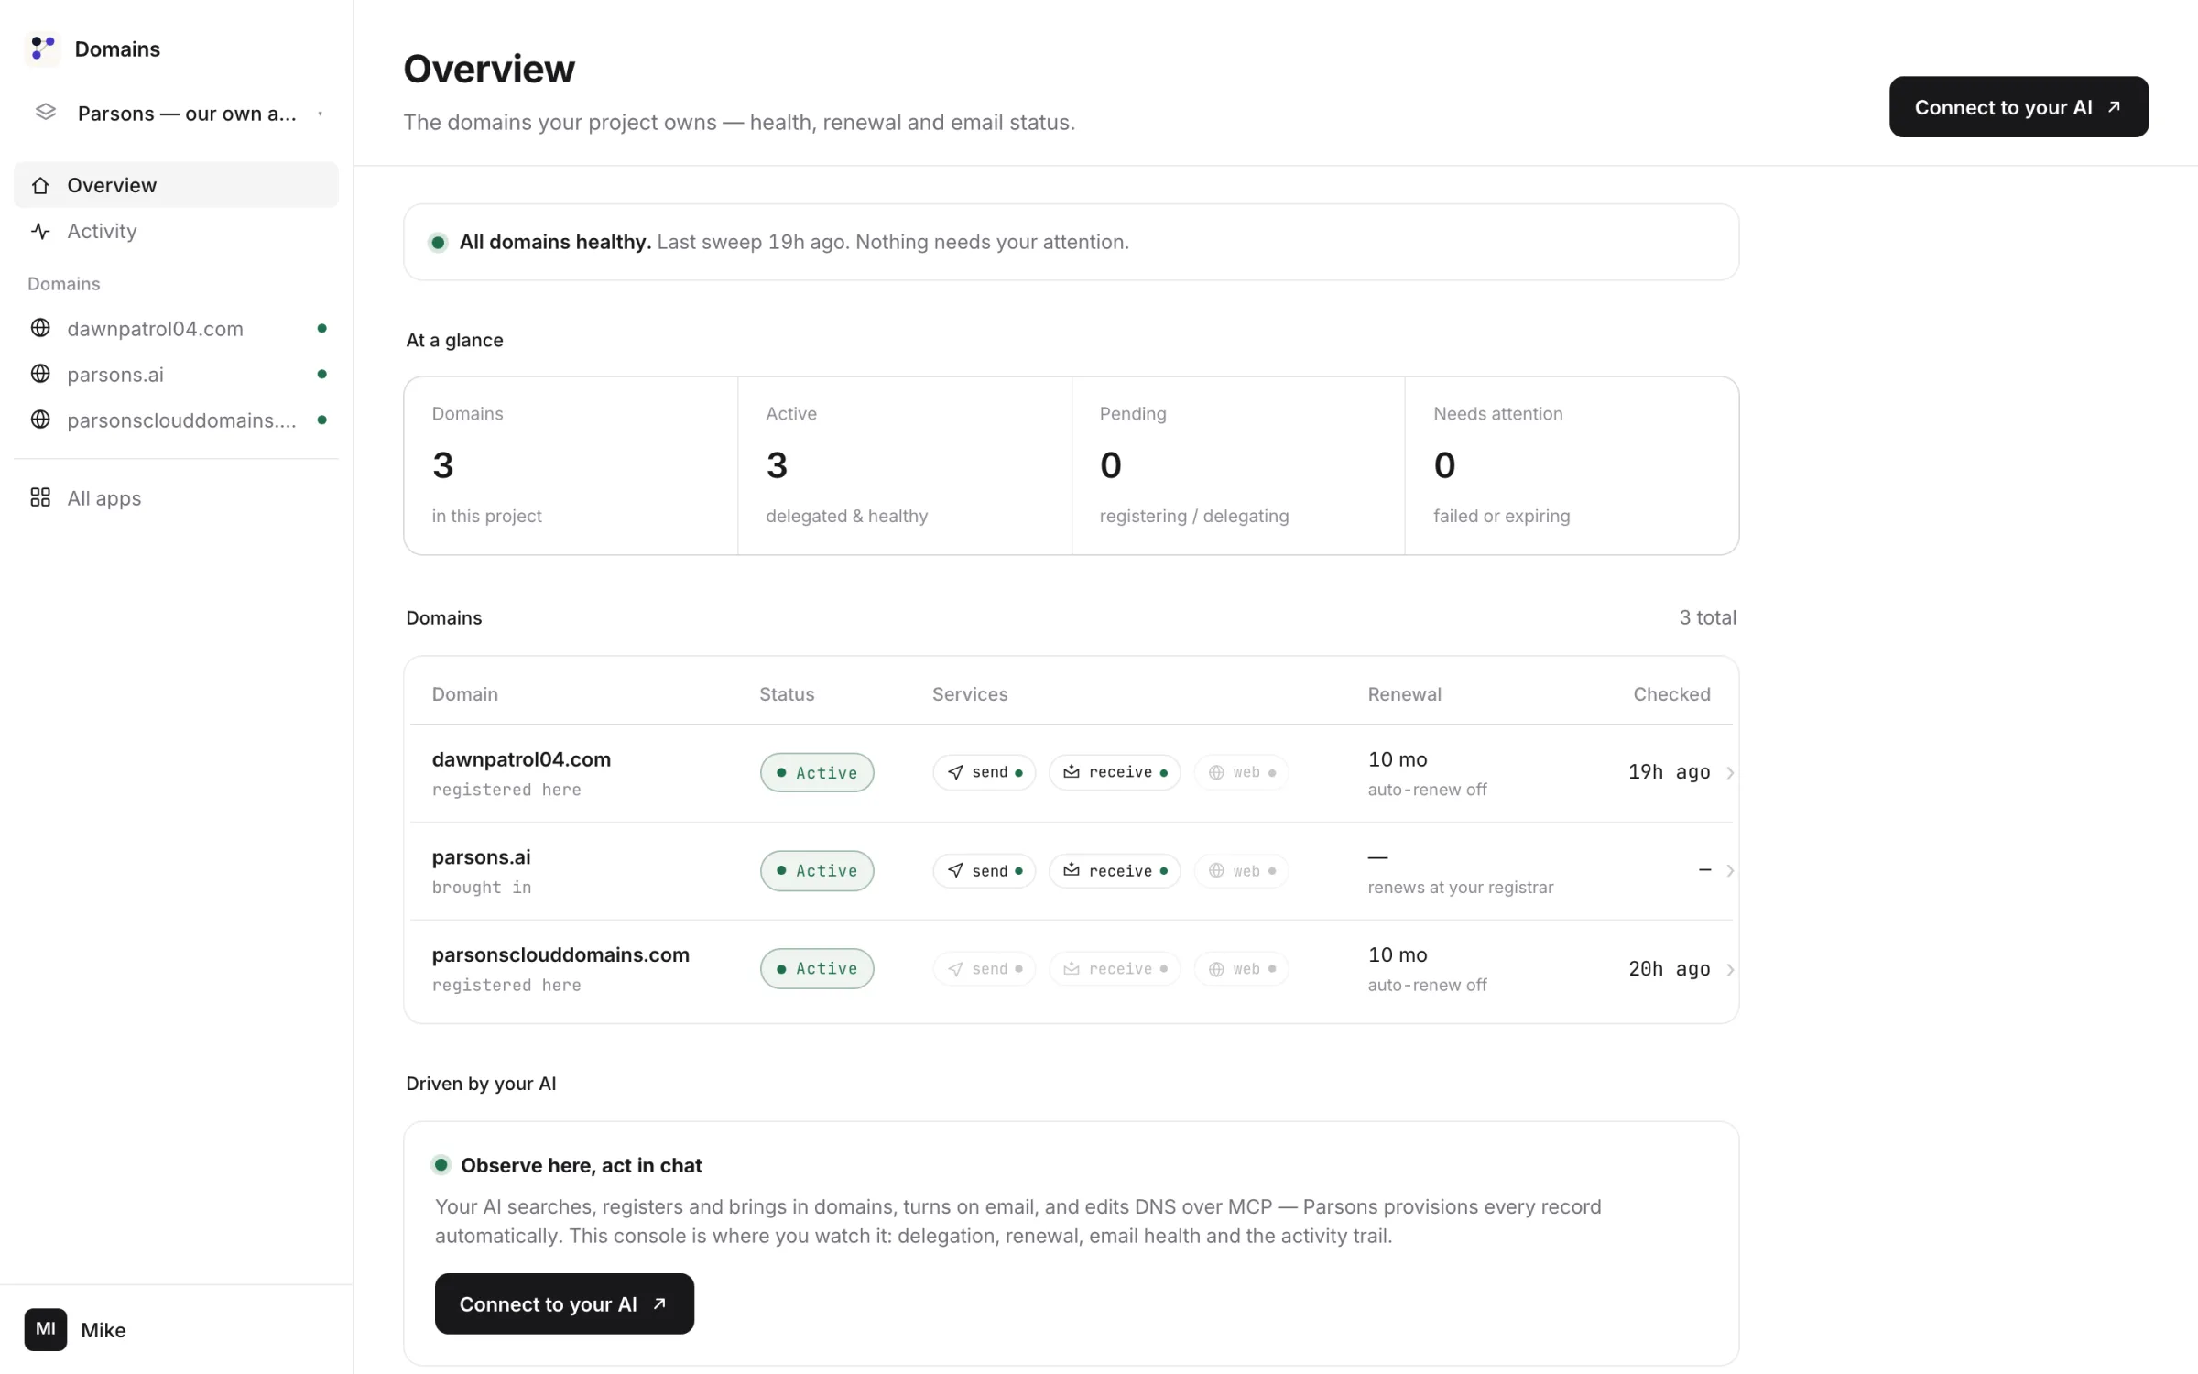Click the Connect to your AI button under Observe here
Viewport: 2198px width, 1374px height.
(564, 1303)
